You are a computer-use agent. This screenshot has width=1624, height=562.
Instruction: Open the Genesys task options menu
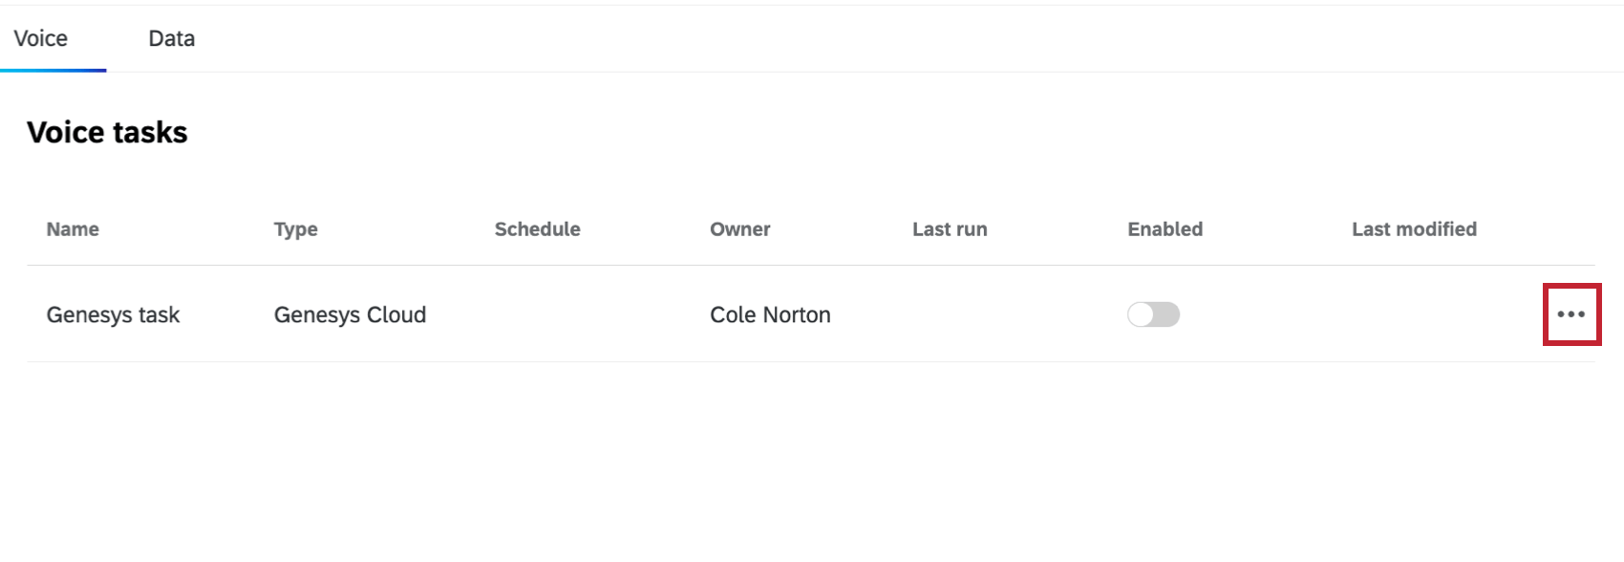(1571, 314)
